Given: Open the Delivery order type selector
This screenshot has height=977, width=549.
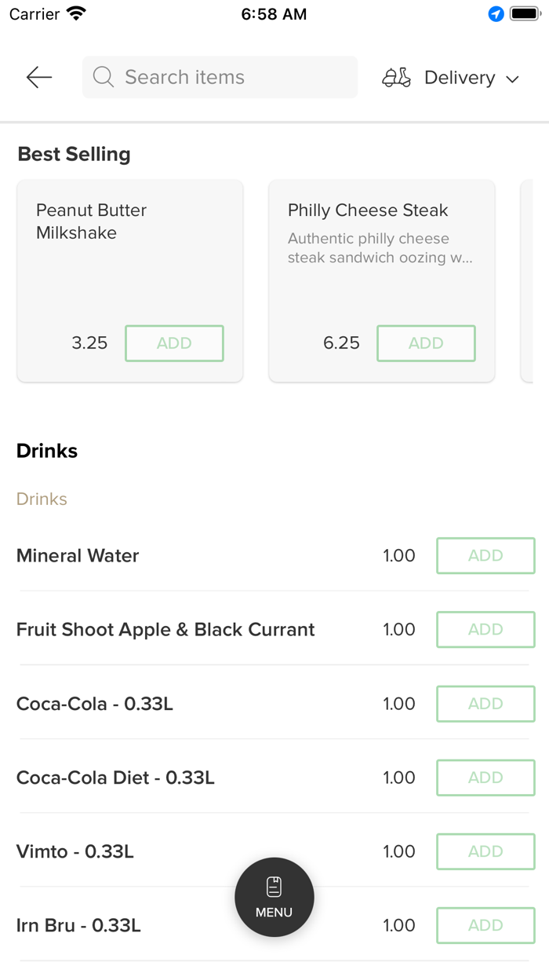Looking at the screenshot, I should point(460,78).
